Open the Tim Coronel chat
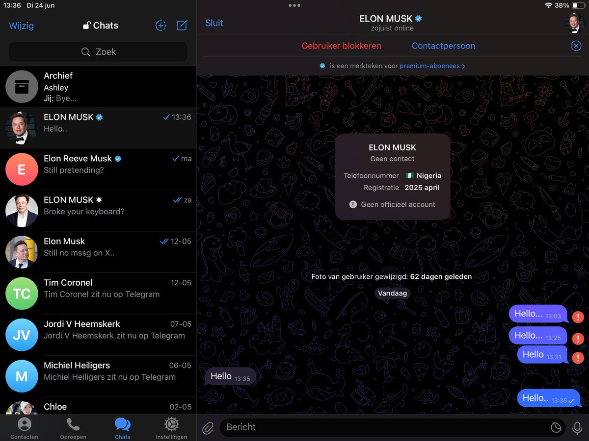This screenshot has width=589, height=441. (98, 294)
